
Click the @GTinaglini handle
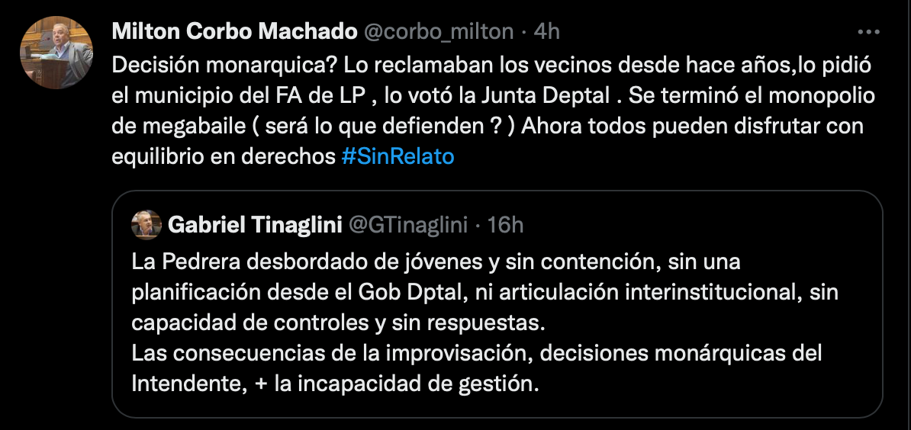coord(407,224)
